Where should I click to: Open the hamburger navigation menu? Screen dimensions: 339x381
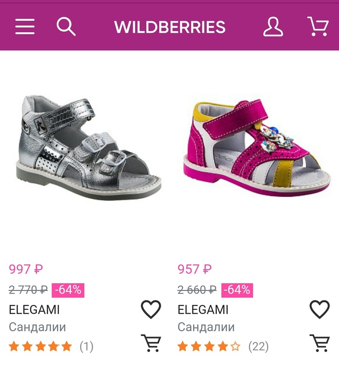(x=25, y=27)
